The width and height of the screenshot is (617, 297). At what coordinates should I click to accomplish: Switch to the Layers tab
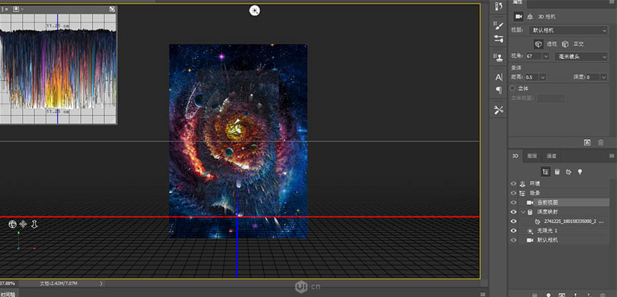coord(532,156)
